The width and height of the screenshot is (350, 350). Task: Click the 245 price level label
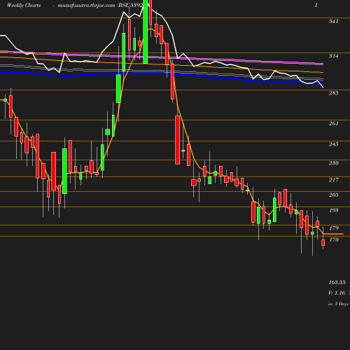[x=333, y=144]
